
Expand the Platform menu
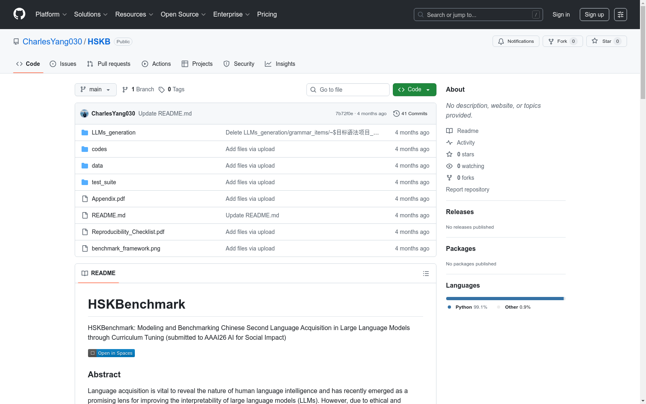click(51, 15)
